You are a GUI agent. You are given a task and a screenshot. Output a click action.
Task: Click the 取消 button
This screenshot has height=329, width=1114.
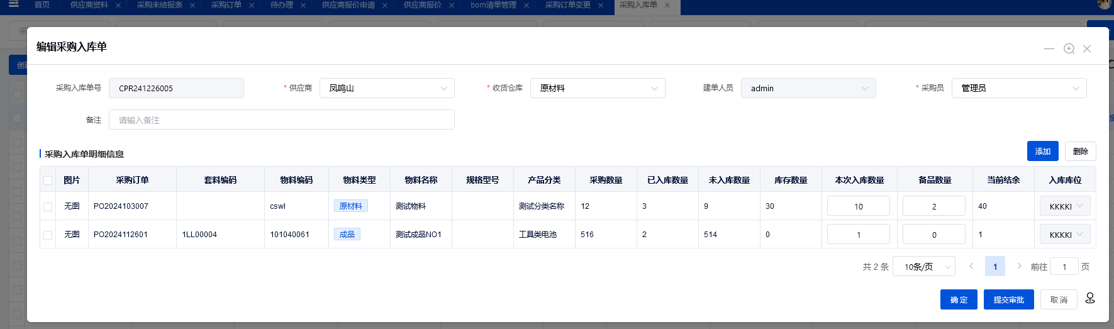coord(1059,299)
